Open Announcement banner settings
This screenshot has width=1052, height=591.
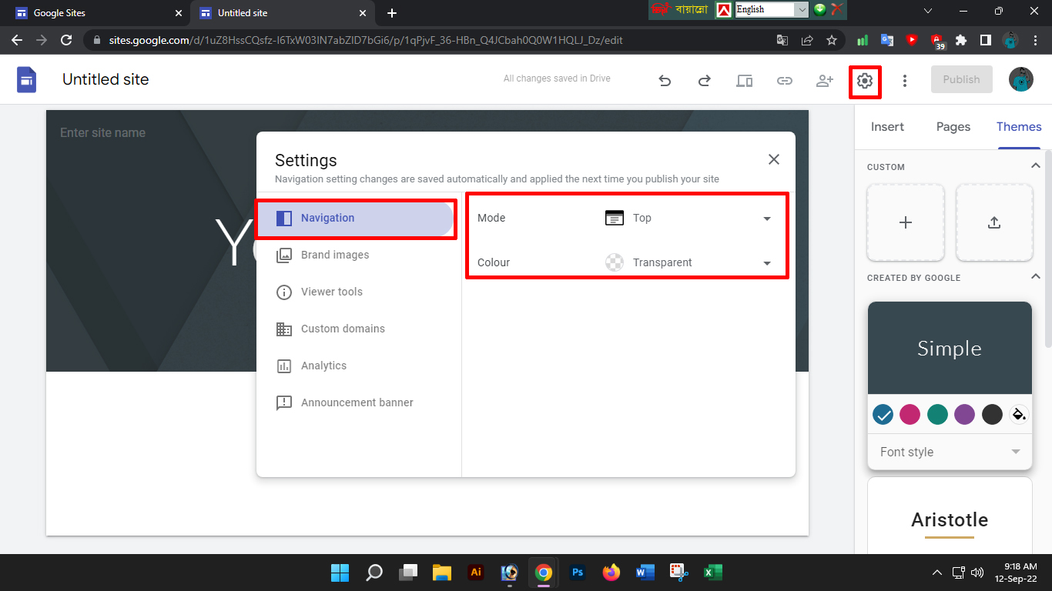click(x=357, y=402)
